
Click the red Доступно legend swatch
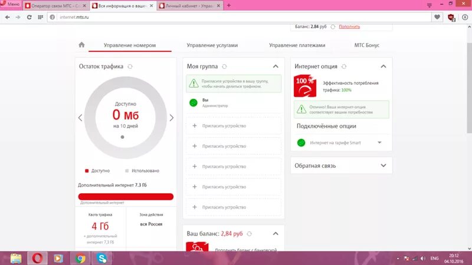87,171
